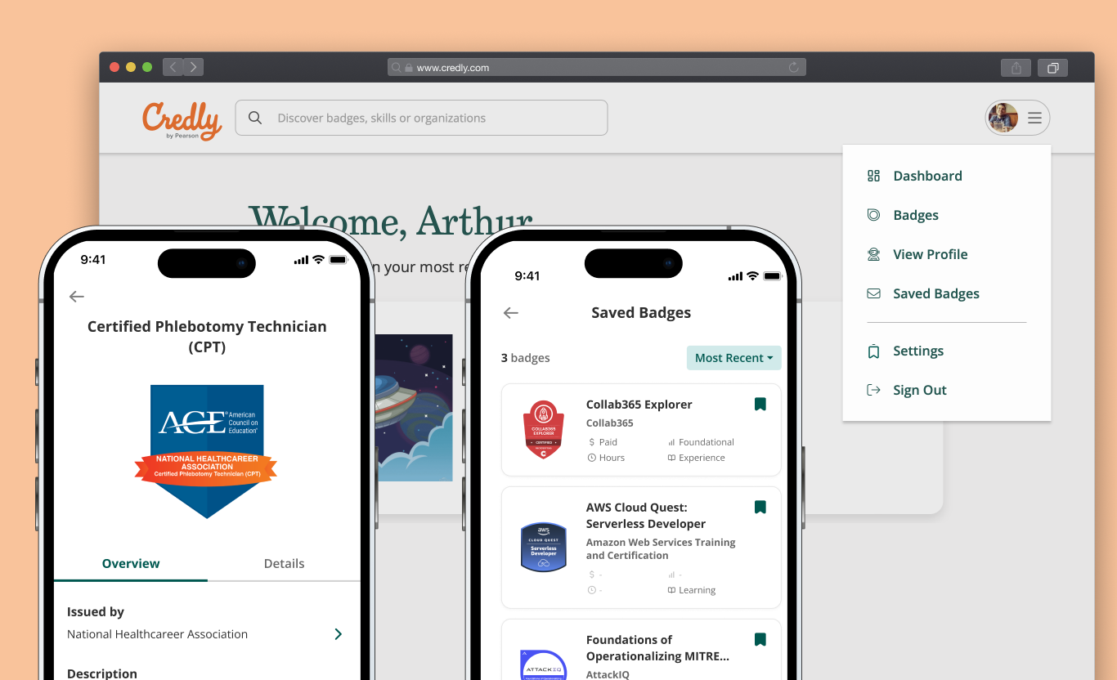Click the spaceship illustration in browser window
1117x680 pixels.
click(x=414, y=407)
